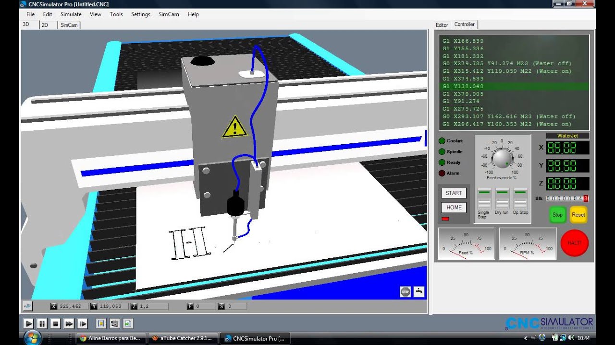This screenshot has width=615, height=345.
Task: Open the Windows Start orb
Action: (32, 337)
